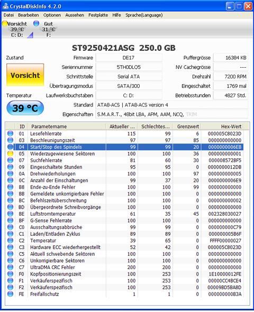This screenshot has width=254, height=312.
Task: Click the CrystalDiskInfo title bar app icon
Action: point(5,6)
